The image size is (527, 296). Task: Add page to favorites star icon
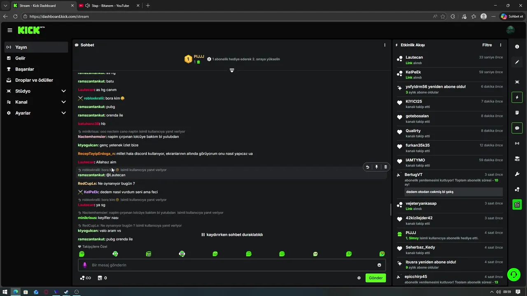pos(443,16)
